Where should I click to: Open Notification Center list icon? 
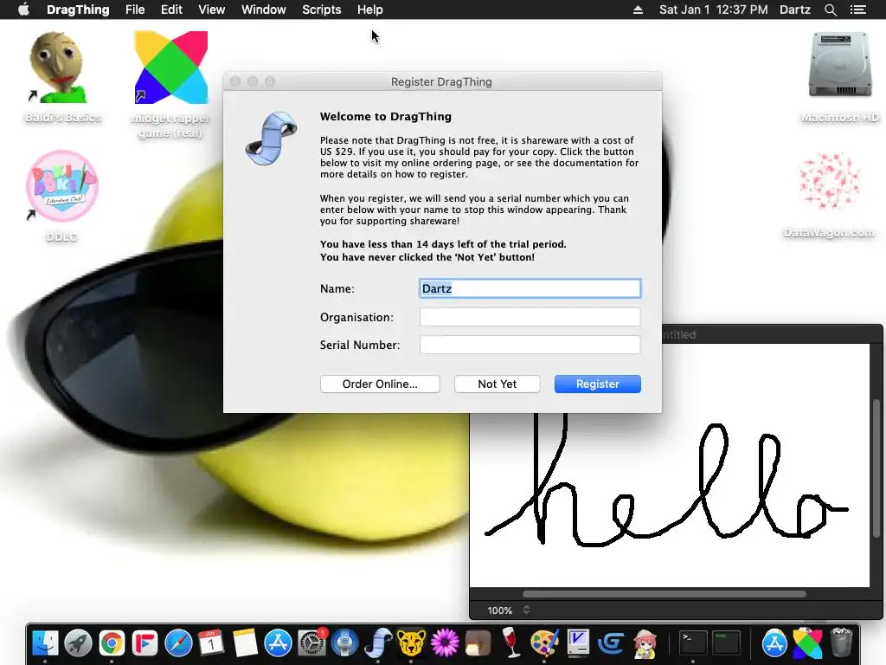click(x=858, y=10)
